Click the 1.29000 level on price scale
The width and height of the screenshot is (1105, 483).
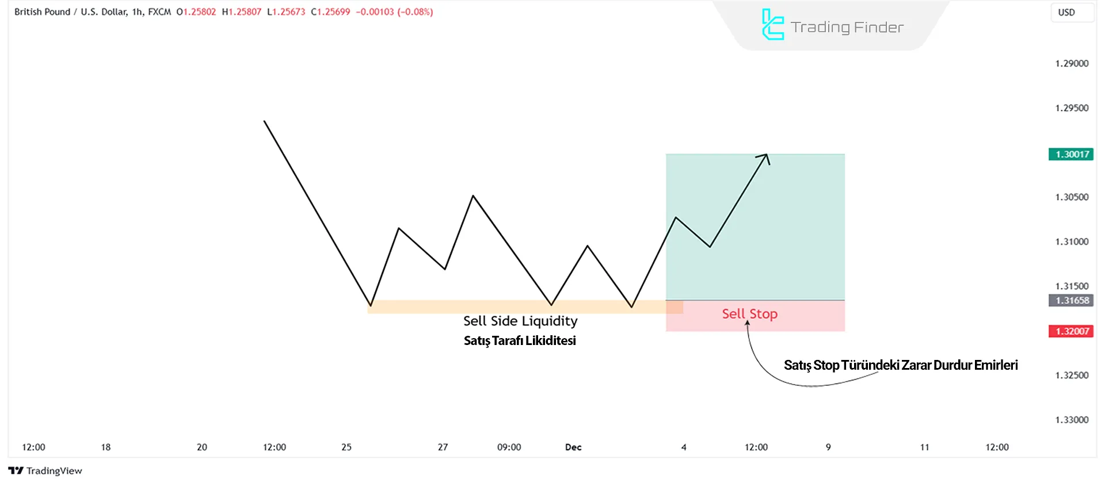point(1072,63)
